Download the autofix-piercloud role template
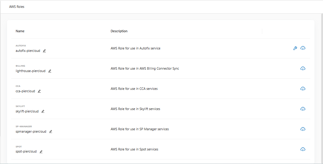This screenshot has width=323, height=164. pos(303,48)
